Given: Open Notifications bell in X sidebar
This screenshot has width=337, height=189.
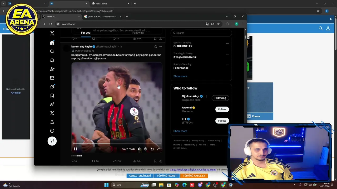Looking at the screenshot, I should pos(52,60).
